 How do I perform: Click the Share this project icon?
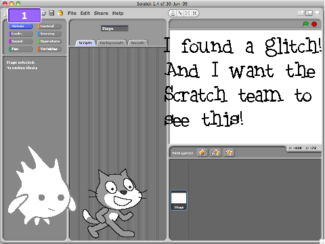coord(60,13)
